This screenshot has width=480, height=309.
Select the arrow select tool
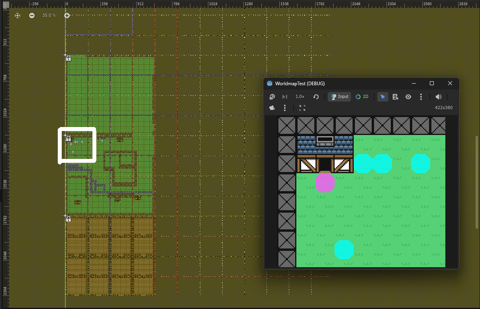pos(383,97)
